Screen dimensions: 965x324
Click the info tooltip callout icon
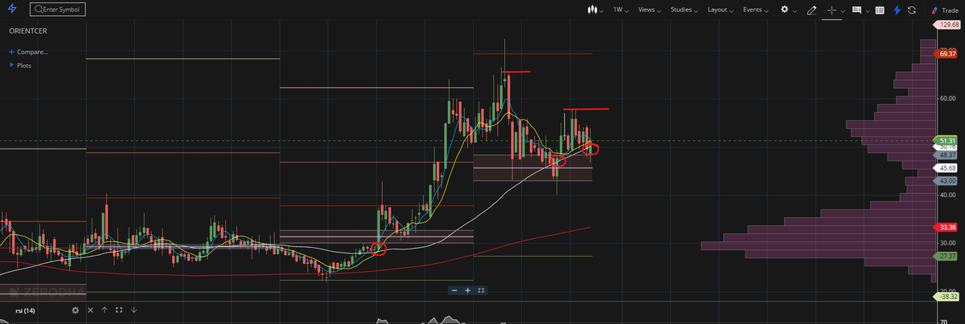point(856,10)
